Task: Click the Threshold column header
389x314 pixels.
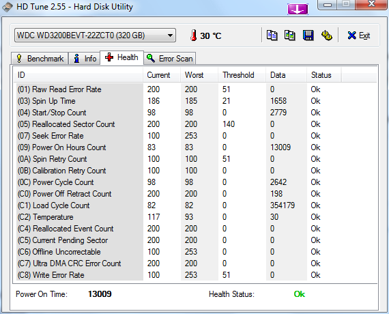Action: tap(242, 75)
